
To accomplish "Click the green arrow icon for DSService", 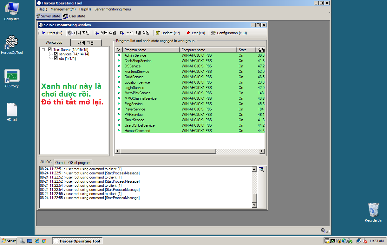I will (x=119, y=66).
